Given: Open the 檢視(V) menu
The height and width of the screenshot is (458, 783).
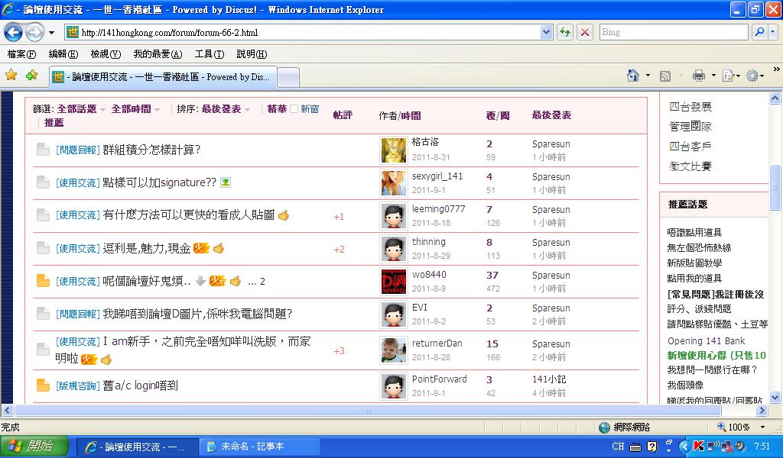Looking at the screenshot, I should click(x=106, y=54).
